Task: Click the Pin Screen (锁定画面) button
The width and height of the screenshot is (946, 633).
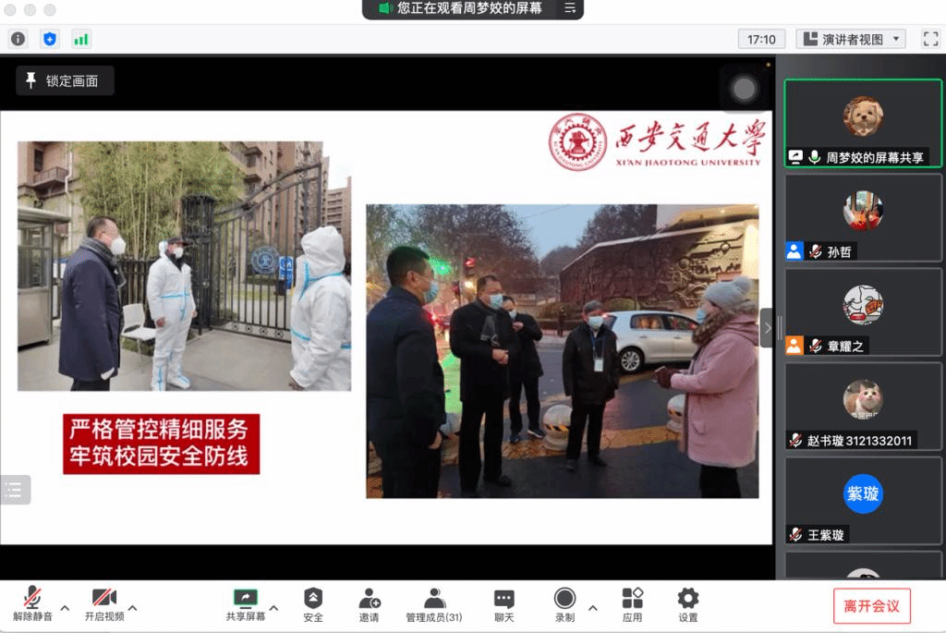Action: tap(64, 81)
